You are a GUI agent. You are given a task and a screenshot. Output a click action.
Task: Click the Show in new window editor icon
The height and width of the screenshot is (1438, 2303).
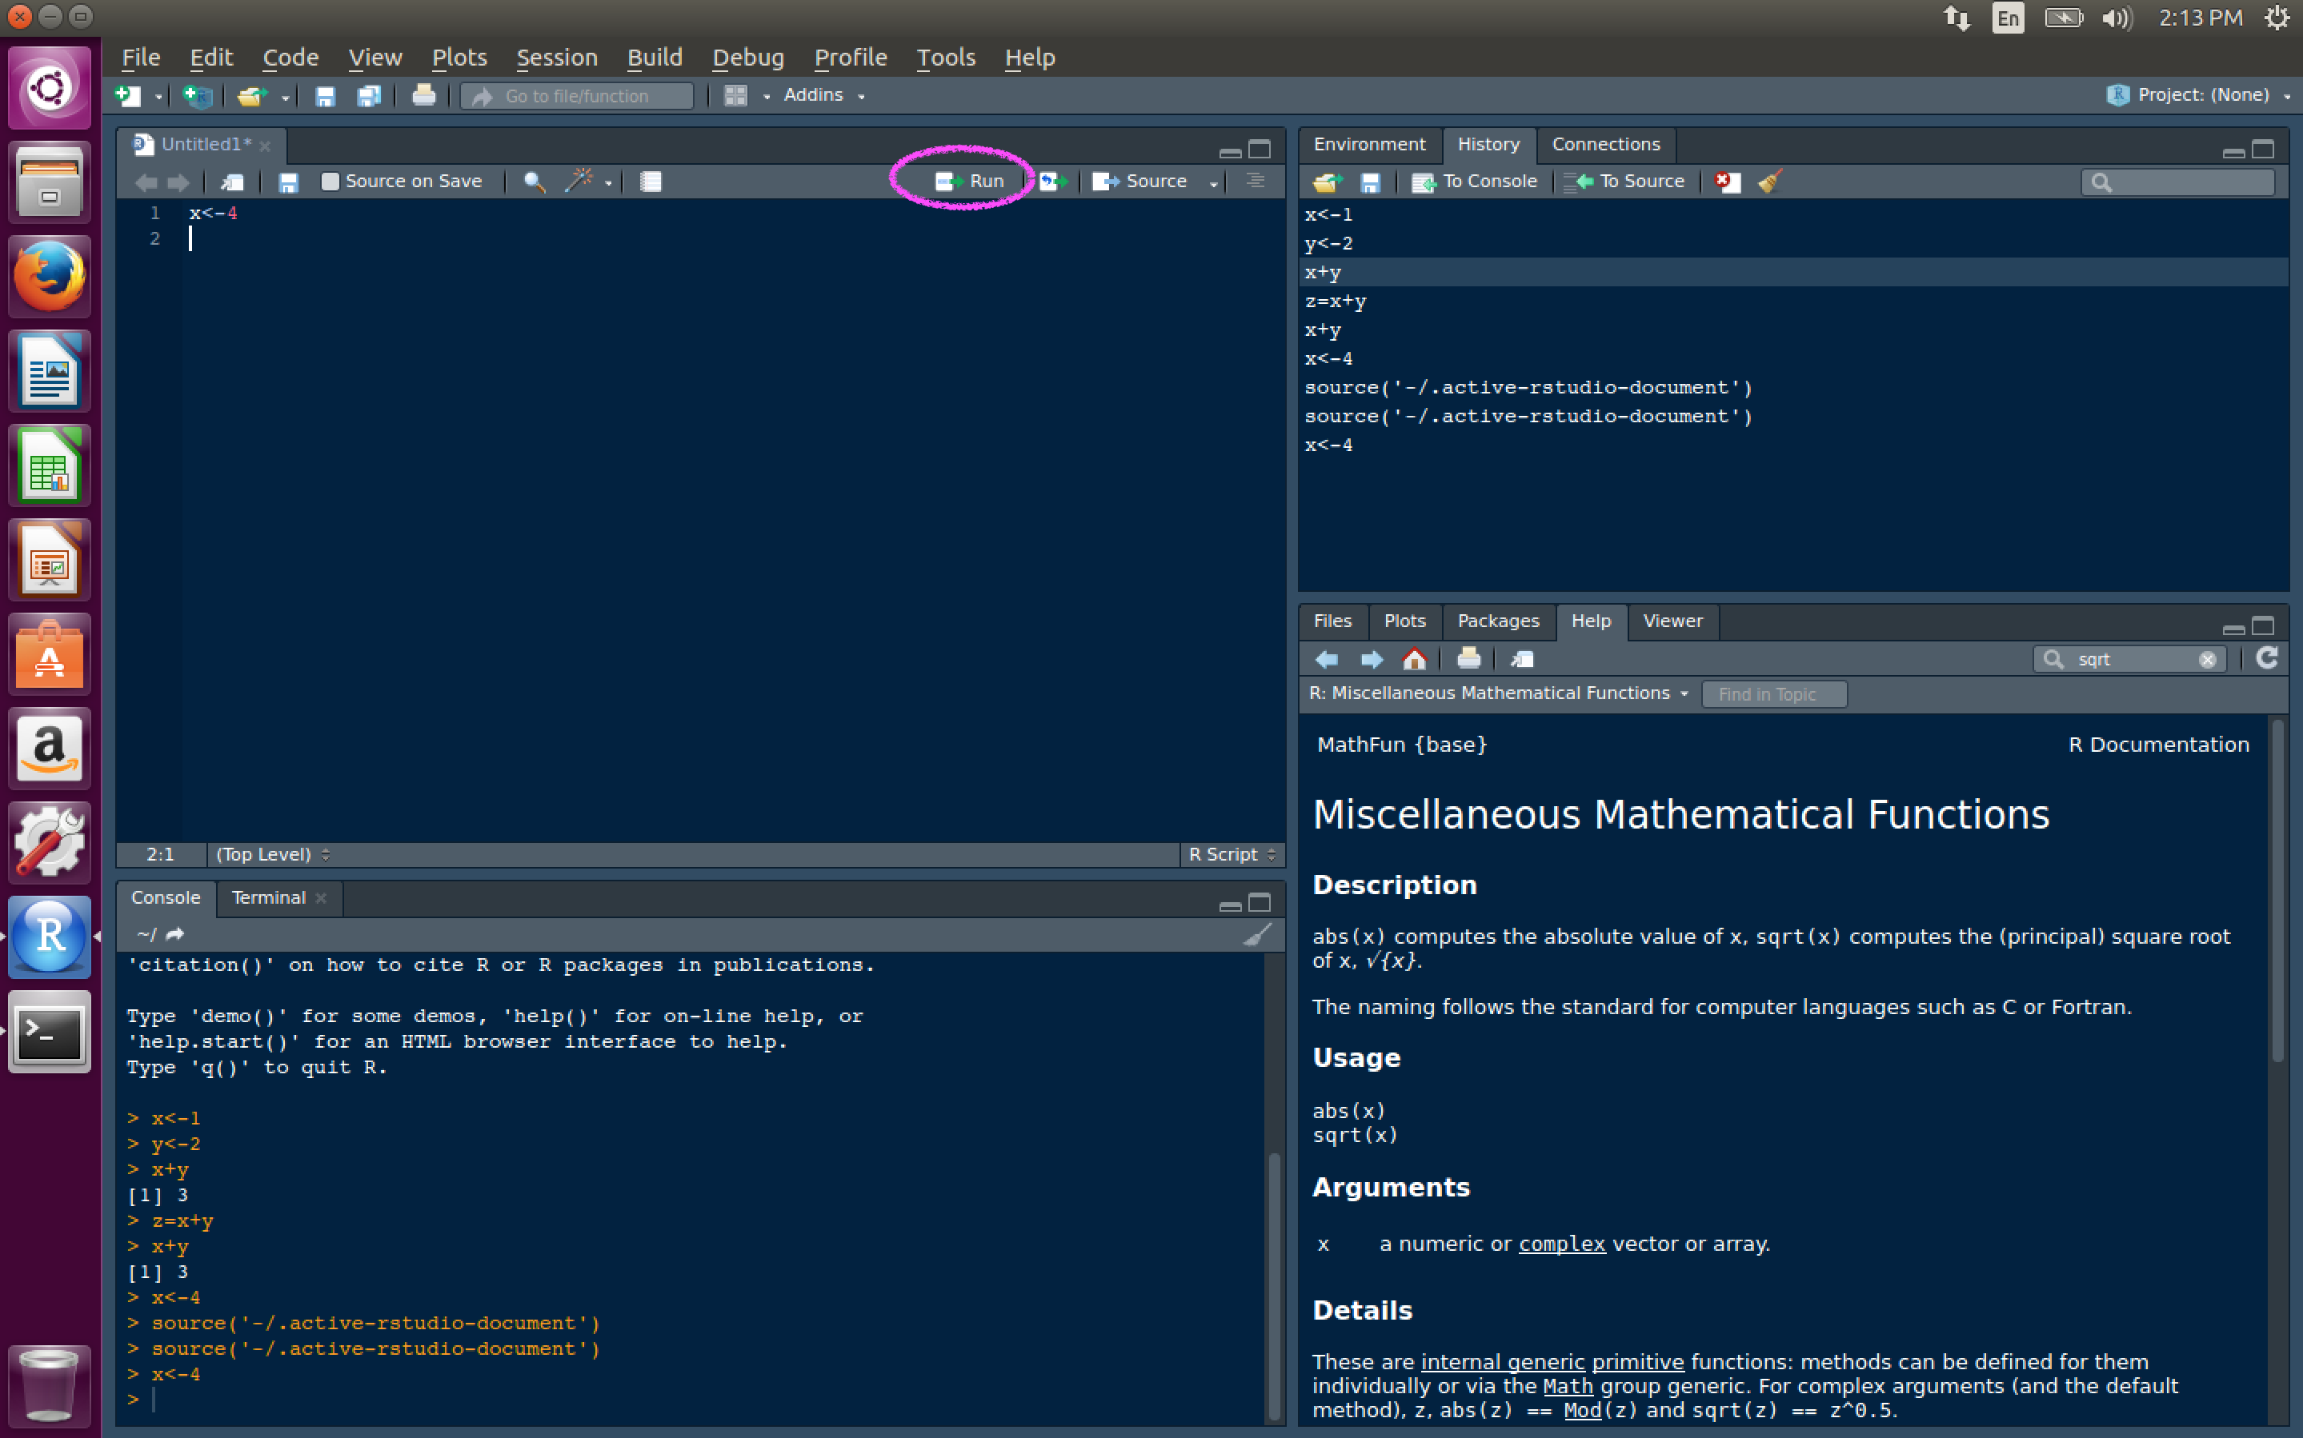(232, 182)
